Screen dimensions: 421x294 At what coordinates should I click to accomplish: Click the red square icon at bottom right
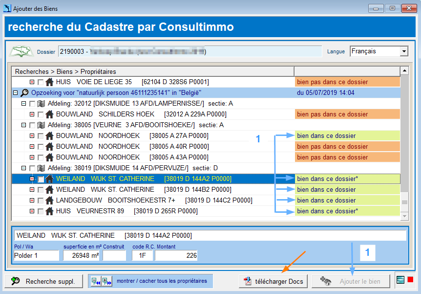tap(410, 279)
